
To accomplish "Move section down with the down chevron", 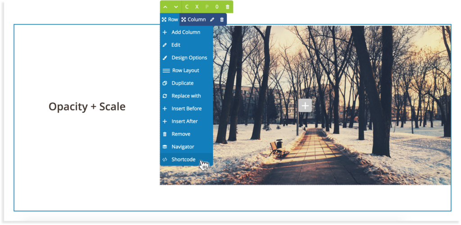I will (x=176, y=7).
